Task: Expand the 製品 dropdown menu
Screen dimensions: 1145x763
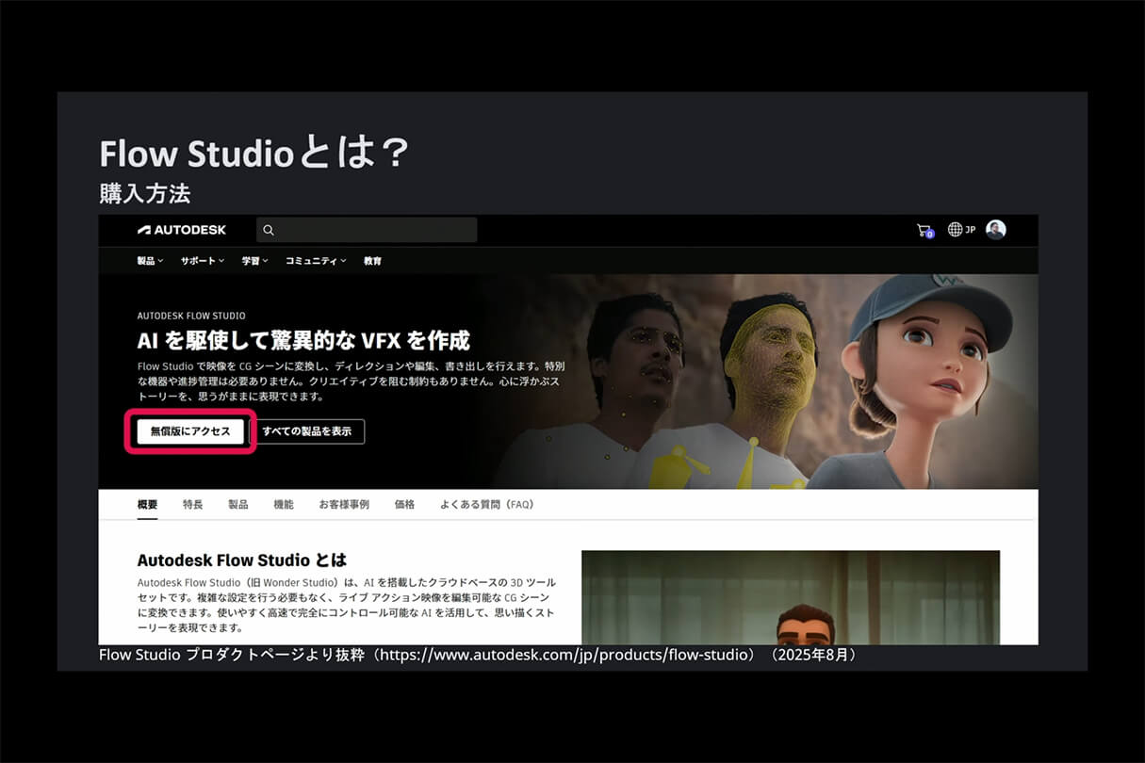Action: click(x=149, y=260)
